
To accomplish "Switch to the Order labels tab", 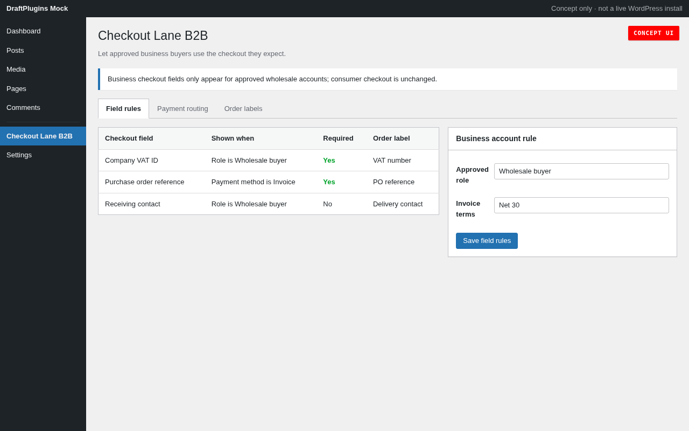I will tap(243, 109).
